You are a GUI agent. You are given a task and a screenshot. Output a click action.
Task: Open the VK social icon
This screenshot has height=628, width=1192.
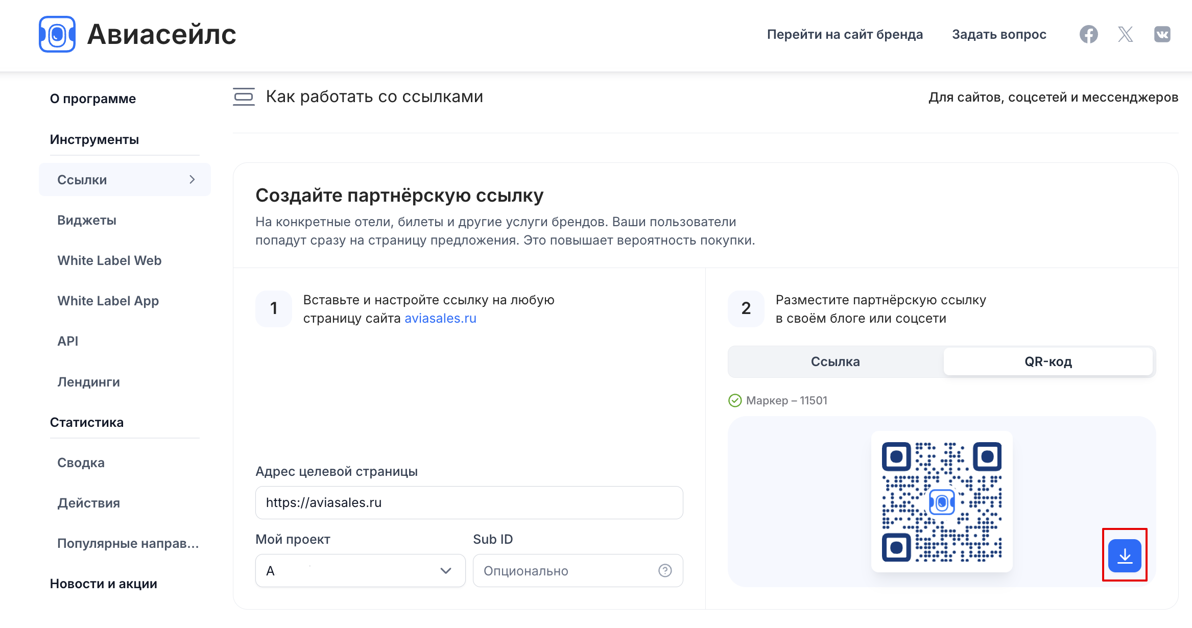click(x=1162, y=34)
